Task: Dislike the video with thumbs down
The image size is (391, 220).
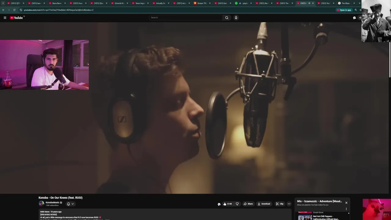Action: 237,204
